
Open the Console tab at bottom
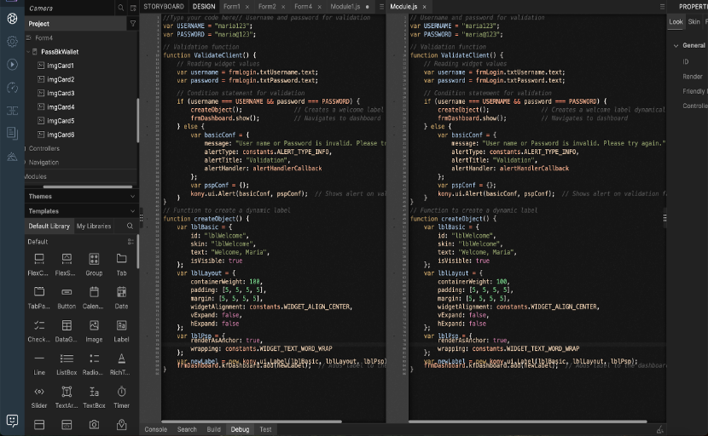click(155, 430)
